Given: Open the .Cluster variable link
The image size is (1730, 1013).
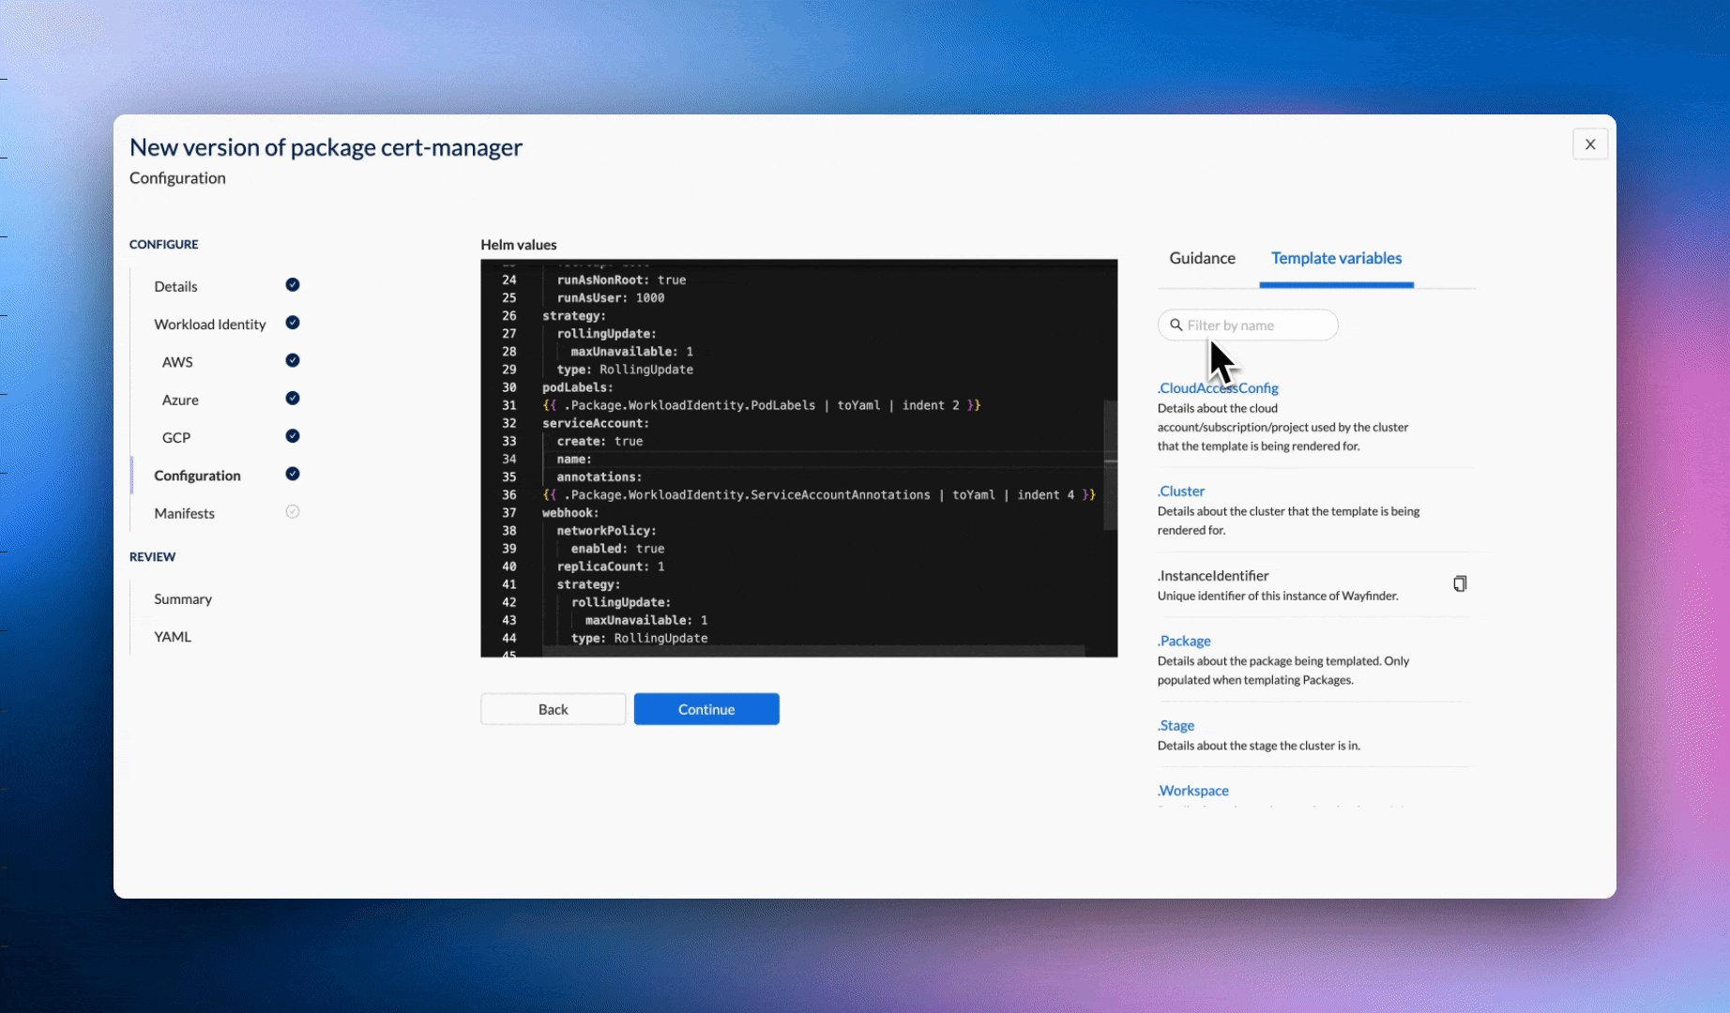Looking at the screenshot, I should (x=1181, y=491).
